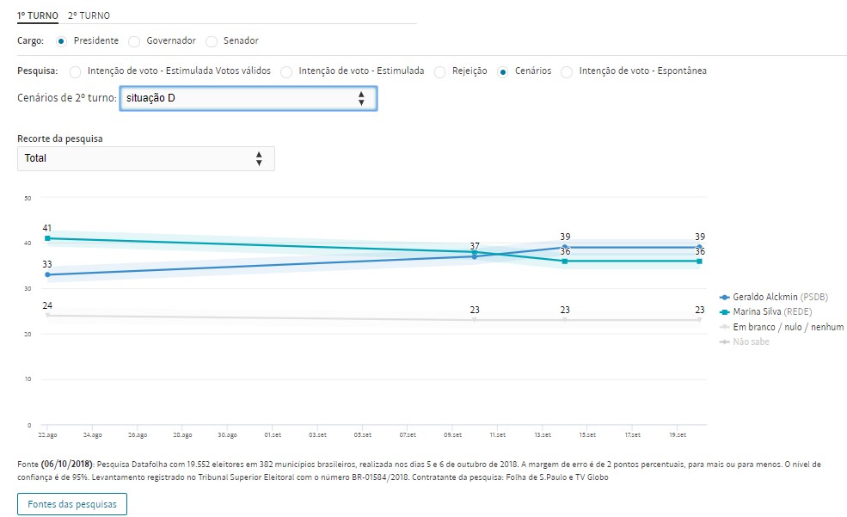847x517 pixels.
Task: Choose the Rejeição survey option
Action: pyautogui.click(x=440, y=71)
